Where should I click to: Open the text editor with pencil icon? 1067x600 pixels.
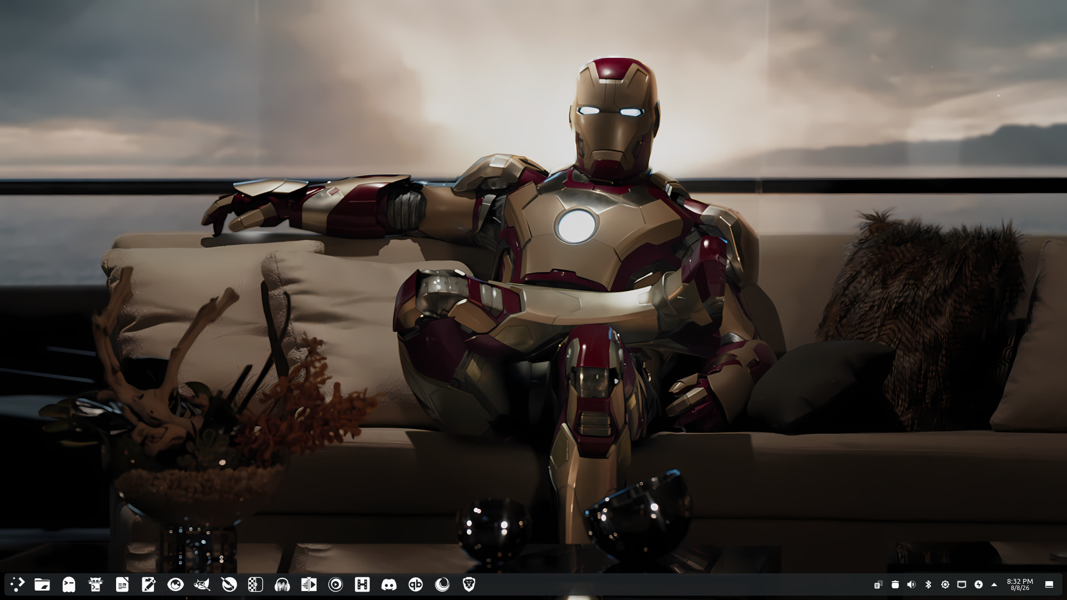click(148, 584)
